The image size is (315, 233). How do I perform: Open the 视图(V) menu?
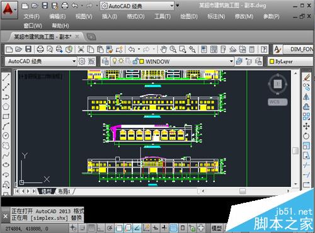(84, 16)
